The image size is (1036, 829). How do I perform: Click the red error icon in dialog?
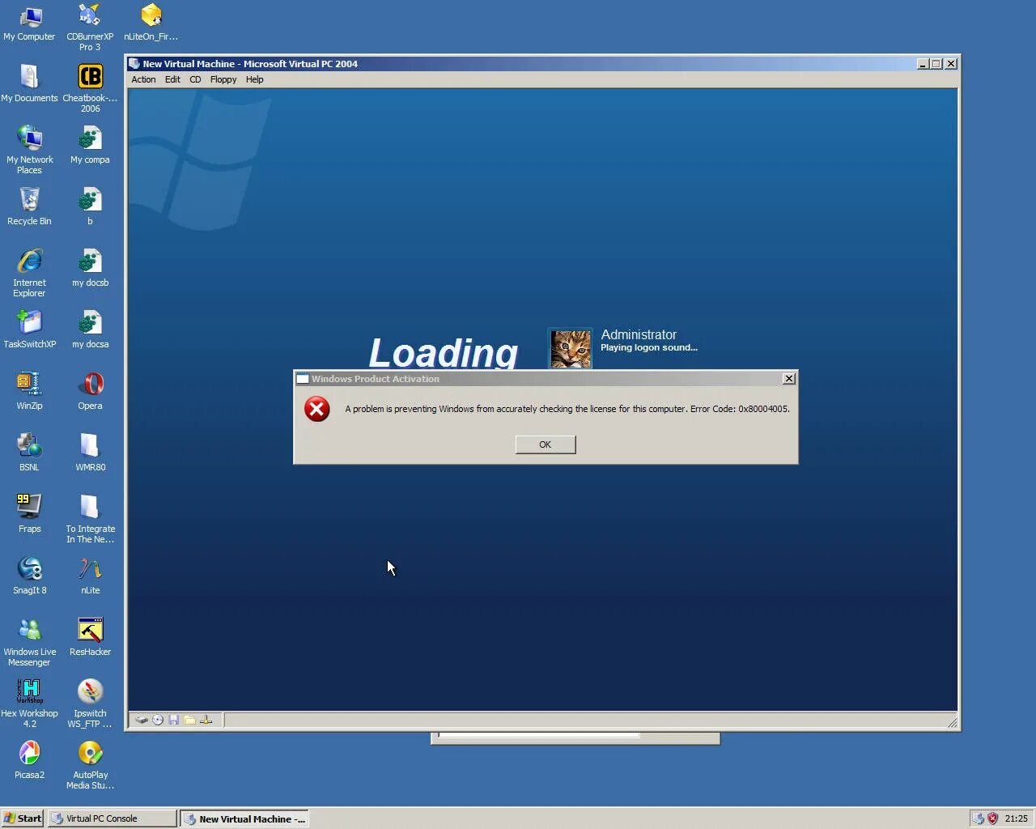[317, 409]
